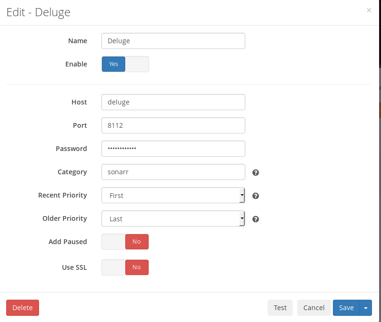Delete the Deluge download client
Viewport: 381px width, 322px height.
[x=22, y=308]
